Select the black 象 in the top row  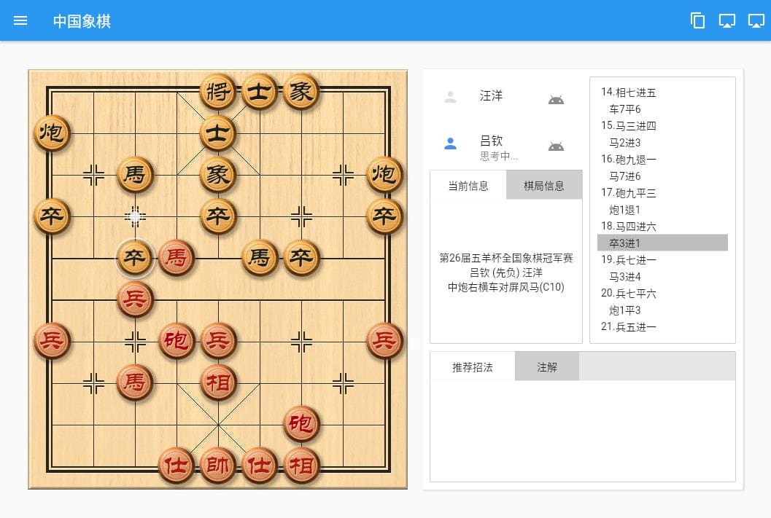pyautogui.click(x=301, y=91)
